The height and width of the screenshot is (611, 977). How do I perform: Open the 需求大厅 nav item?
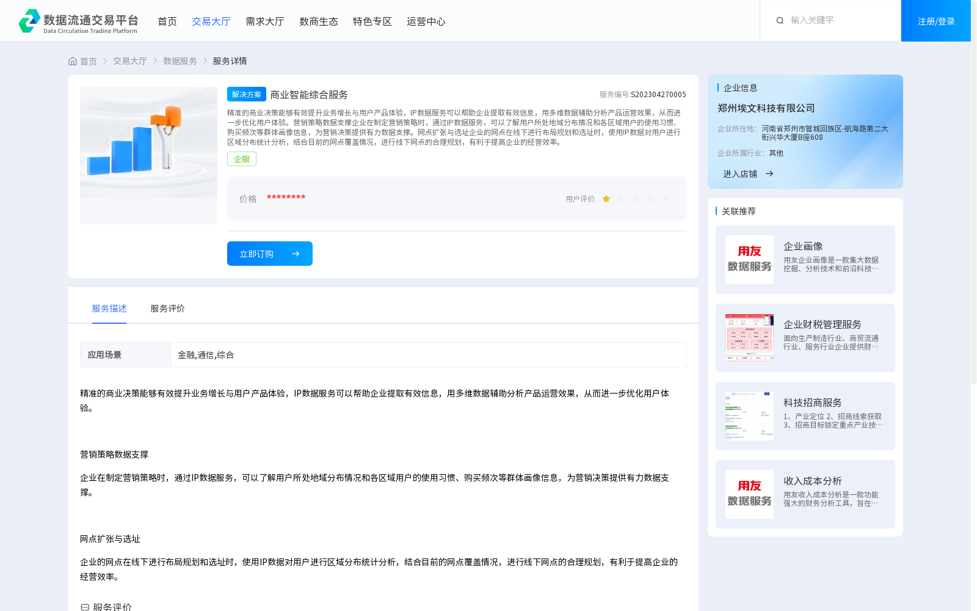click(265, 21)
